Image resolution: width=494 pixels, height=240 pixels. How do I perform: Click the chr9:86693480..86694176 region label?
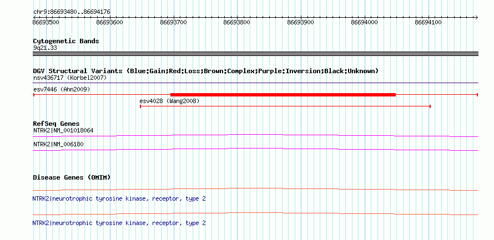[72, 12]
